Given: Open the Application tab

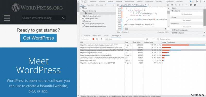Looking at the screenshot, I should click(149, 2).
